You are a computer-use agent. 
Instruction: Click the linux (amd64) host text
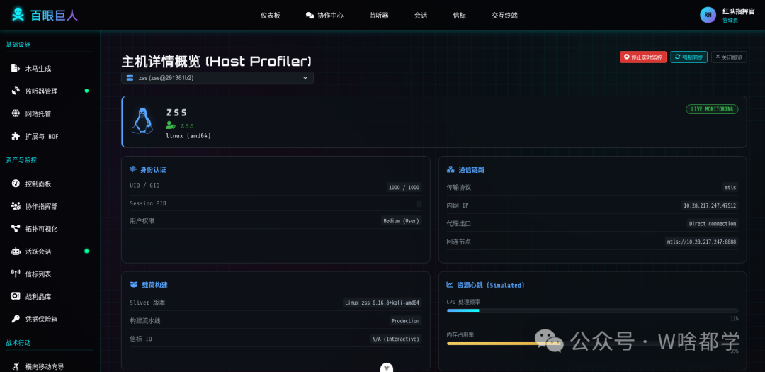188,136
